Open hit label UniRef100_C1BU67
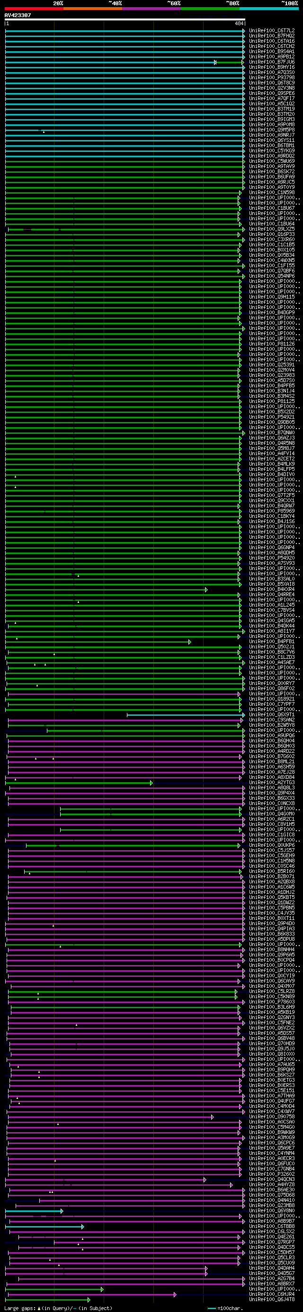 click(x=271, y=208)
